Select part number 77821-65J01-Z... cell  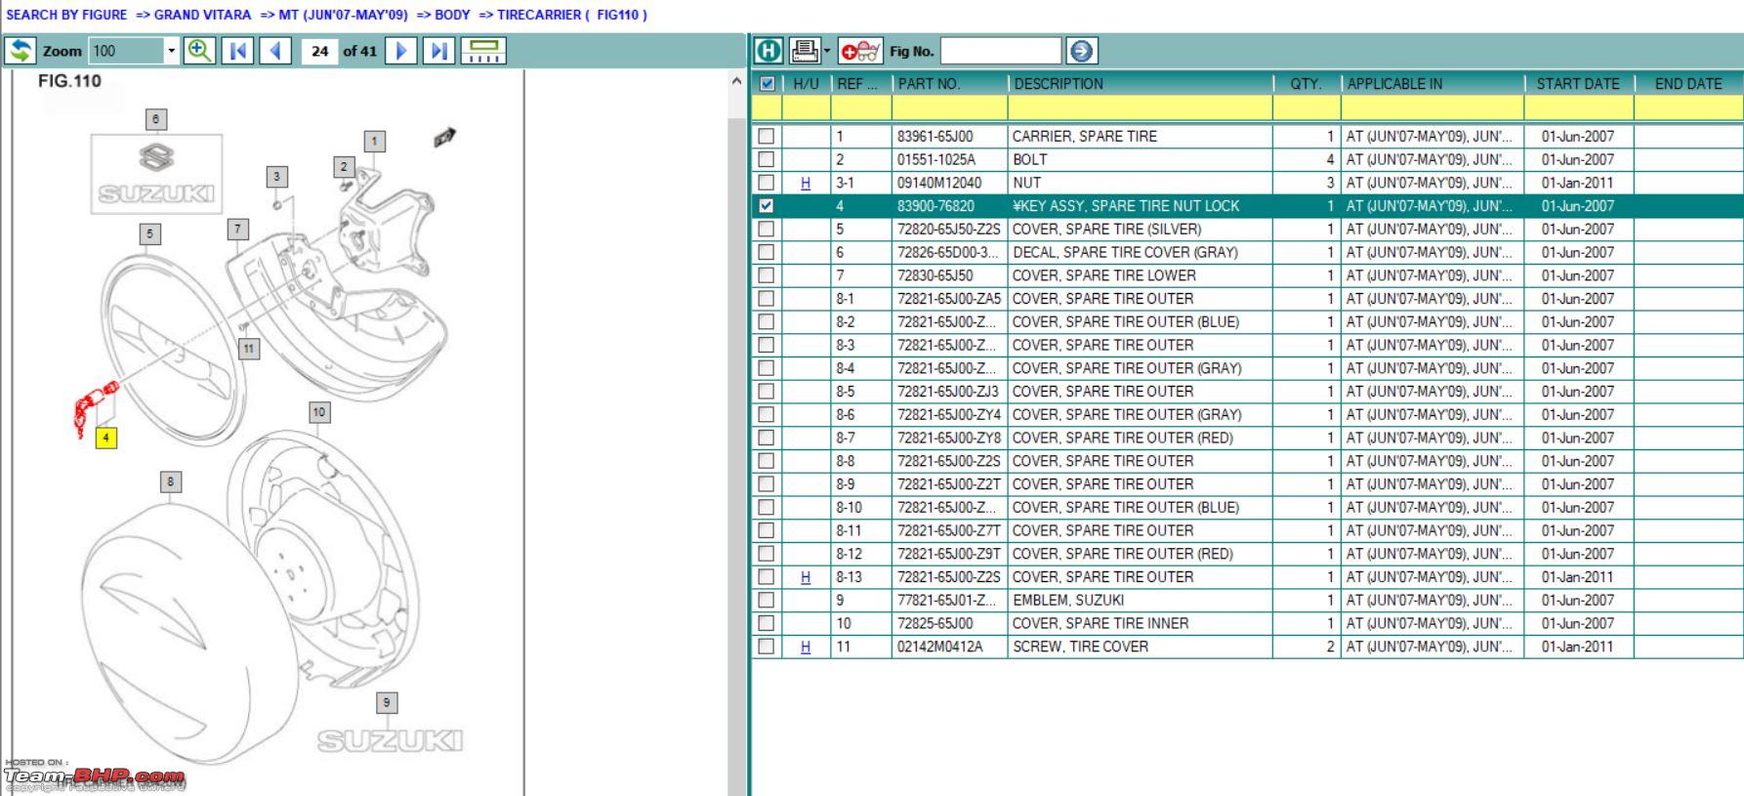[949, 600]
